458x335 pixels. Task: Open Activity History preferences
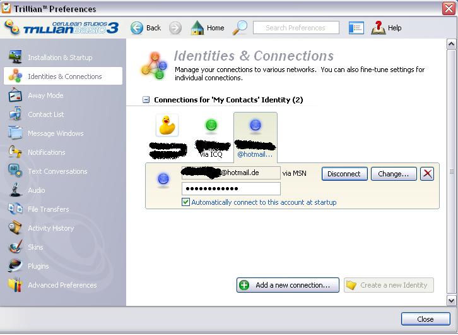tap(63, 228)
